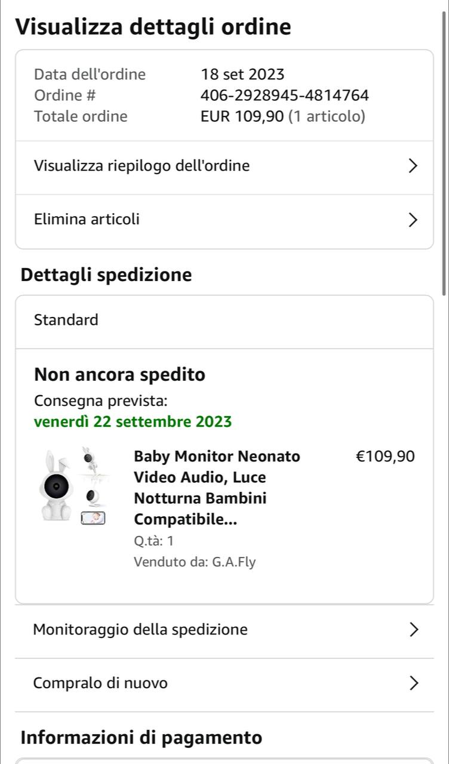Select Visualizza riepilogo dell'ordine menu row
449x764 pixels.
(x=142, y=166)
